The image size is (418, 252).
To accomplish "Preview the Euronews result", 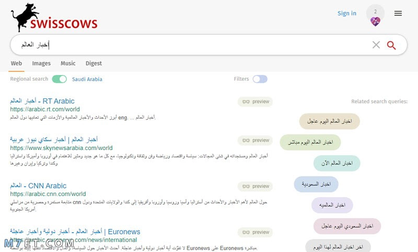I will (x=255, y=232).
